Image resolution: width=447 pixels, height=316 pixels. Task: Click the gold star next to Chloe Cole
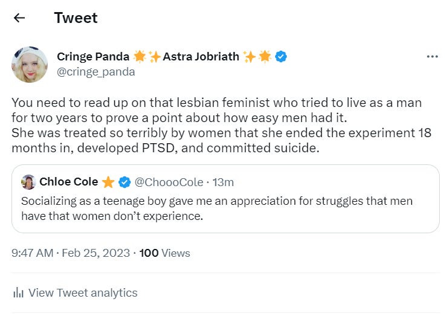point(108,182)
